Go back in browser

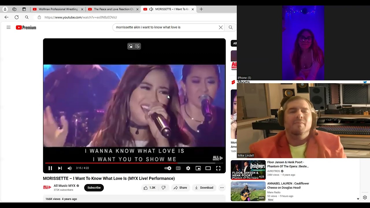6,17
